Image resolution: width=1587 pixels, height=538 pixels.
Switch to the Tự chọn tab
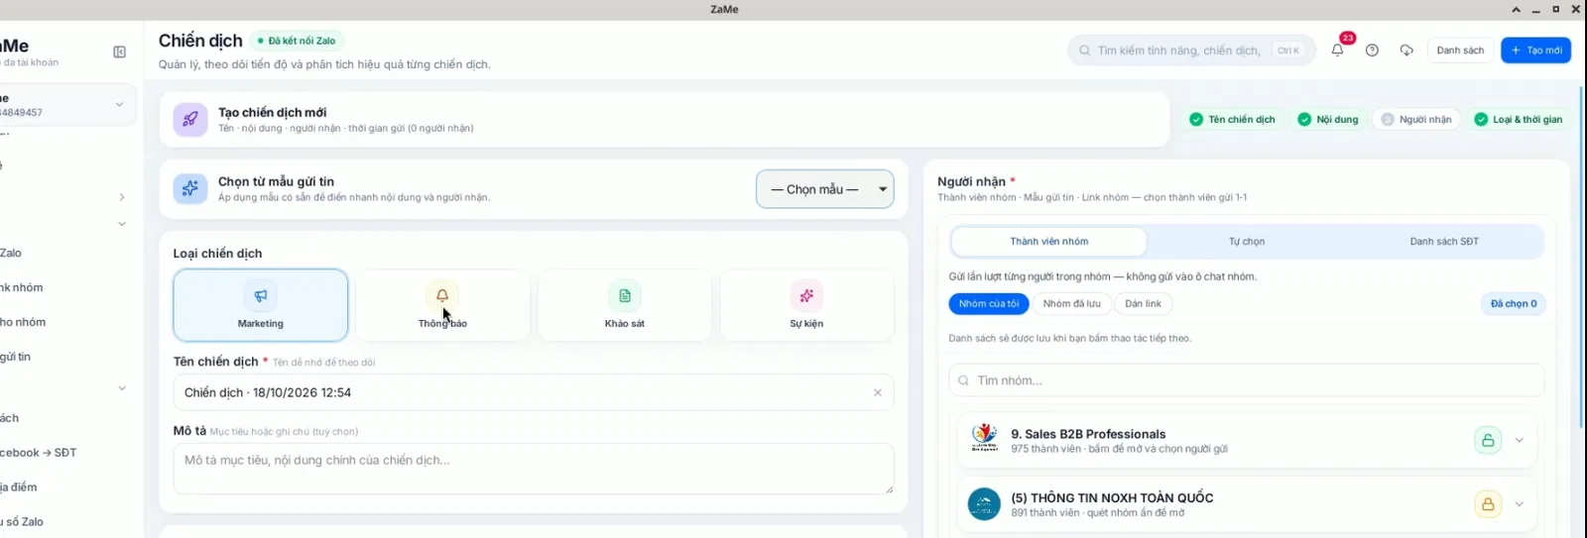pyautogui.click(x=1247, y=242)
